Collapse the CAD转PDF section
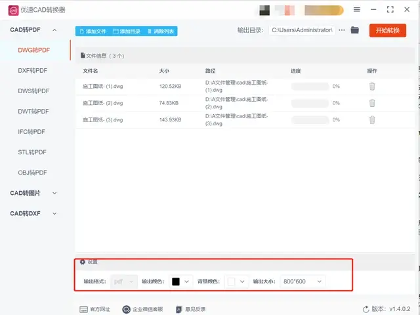420x315 pixels. [x=54, y=30]
